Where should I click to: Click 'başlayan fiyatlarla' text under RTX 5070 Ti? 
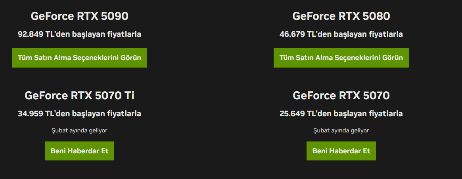107,114
